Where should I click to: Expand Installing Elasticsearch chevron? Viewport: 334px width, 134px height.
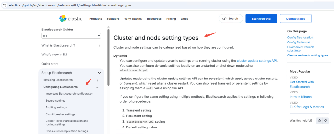point(97,80)
